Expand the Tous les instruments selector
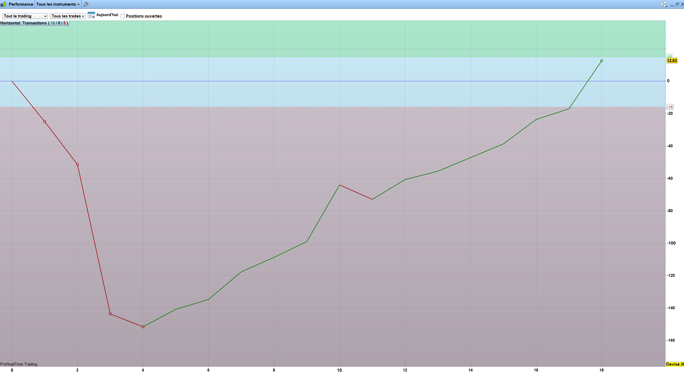This screenshot has height=372, width=684. tap(58, 4)
